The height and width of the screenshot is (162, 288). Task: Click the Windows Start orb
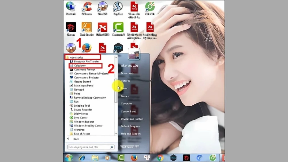(x=69, y=158)
